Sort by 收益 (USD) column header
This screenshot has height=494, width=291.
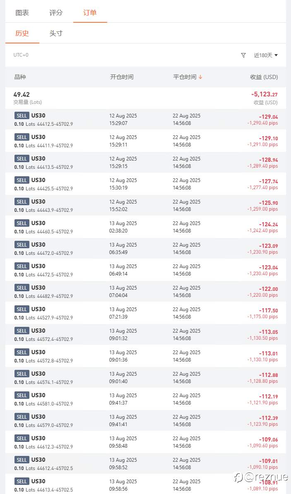264,77
